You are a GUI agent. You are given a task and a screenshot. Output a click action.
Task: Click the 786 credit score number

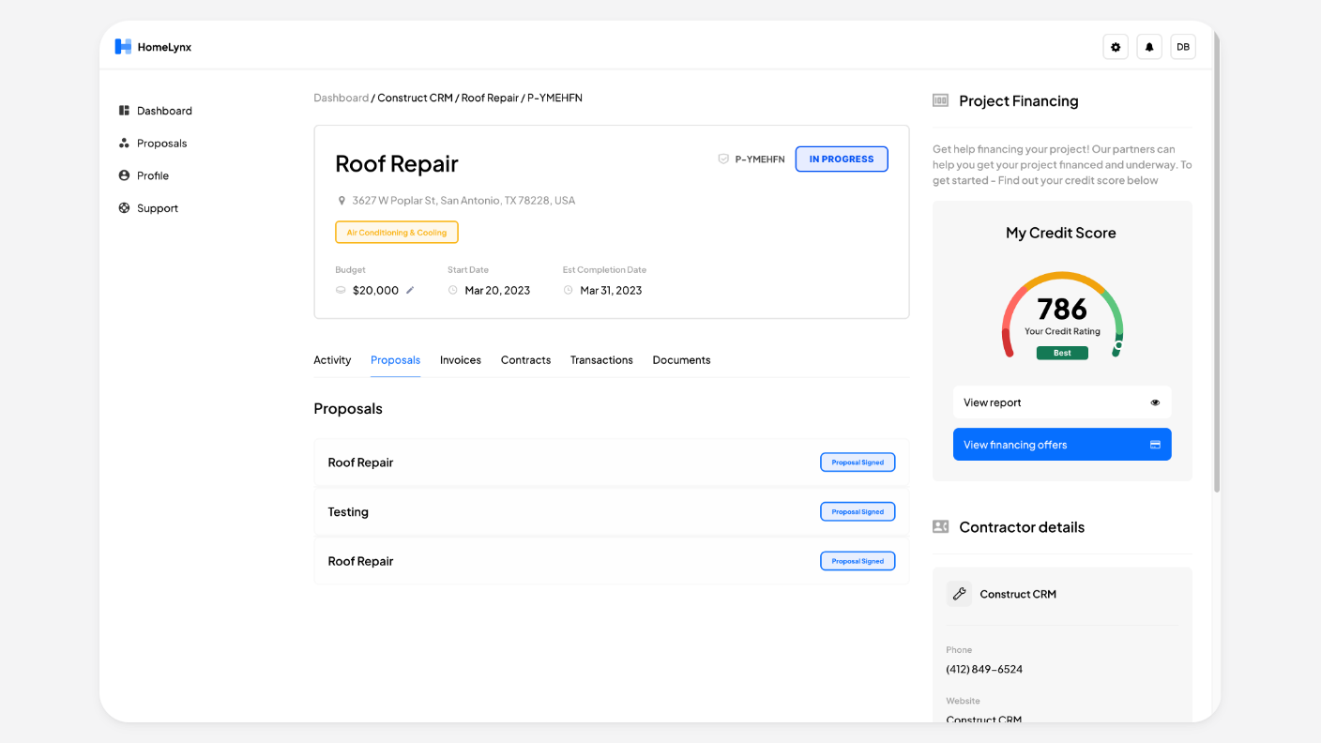[x=1062, y=309]
